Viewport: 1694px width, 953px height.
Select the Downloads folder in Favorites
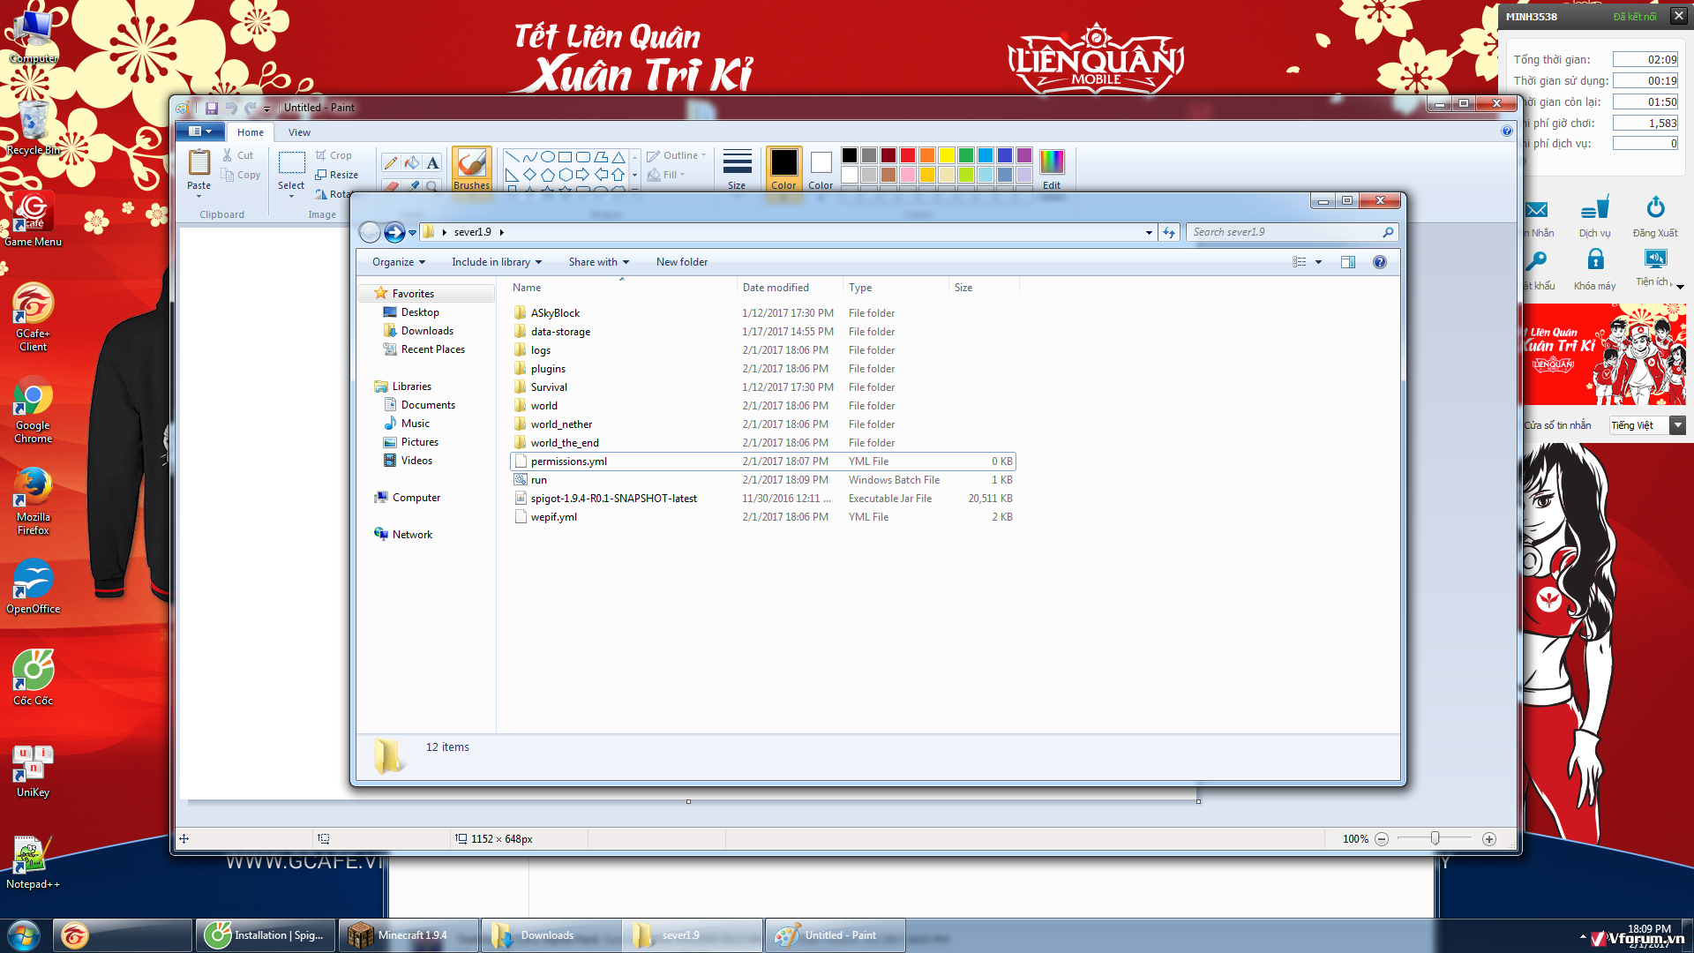point(427,331)
